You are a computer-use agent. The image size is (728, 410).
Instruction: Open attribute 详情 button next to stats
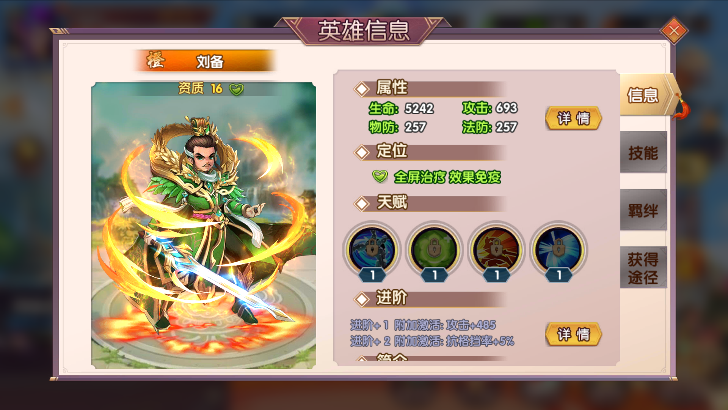(x=574, y=118)
